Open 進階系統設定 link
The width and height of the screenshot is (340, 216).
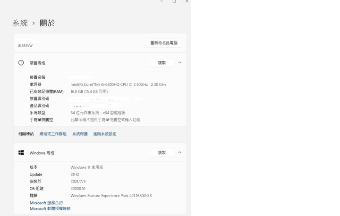(x=105, y=134)
